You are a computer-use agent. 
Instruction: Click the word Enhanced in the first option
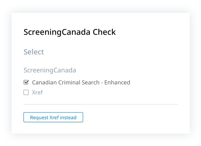click(117, 82)
